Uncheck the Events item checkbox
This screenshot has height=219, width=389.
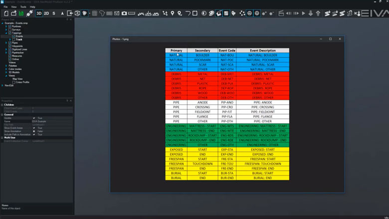(13, 36)
